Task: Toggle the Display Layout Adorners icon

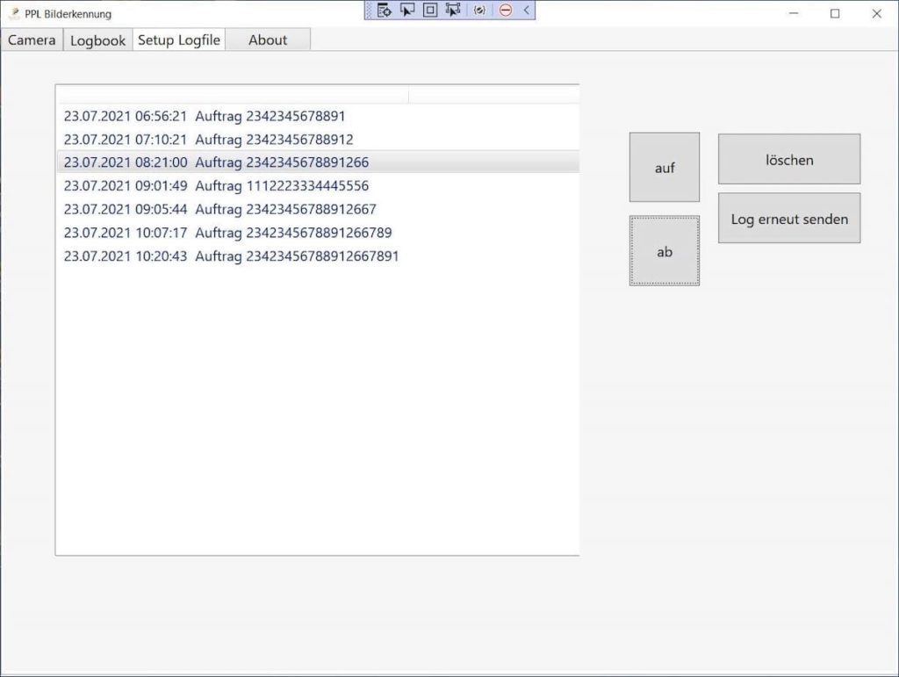Action: click(x=430, y=11)
